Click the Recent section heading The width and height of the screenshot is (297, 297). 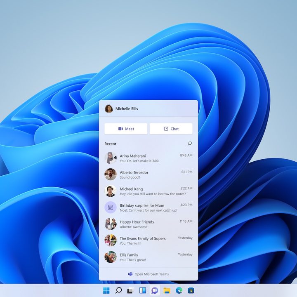pos(111,144)
